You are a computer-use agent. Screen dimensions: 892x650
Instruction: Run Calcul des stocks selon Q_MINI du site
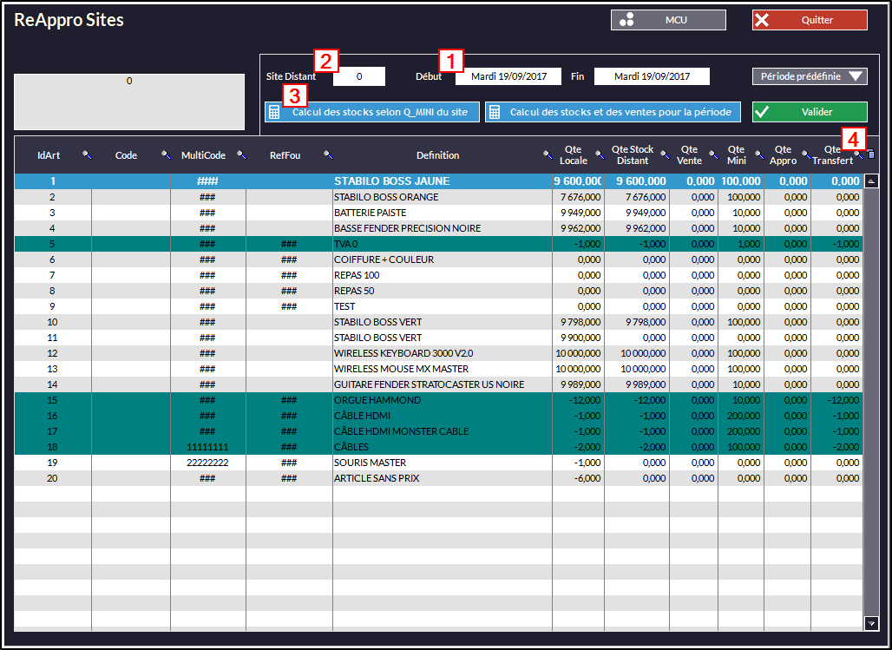[371, 112]
